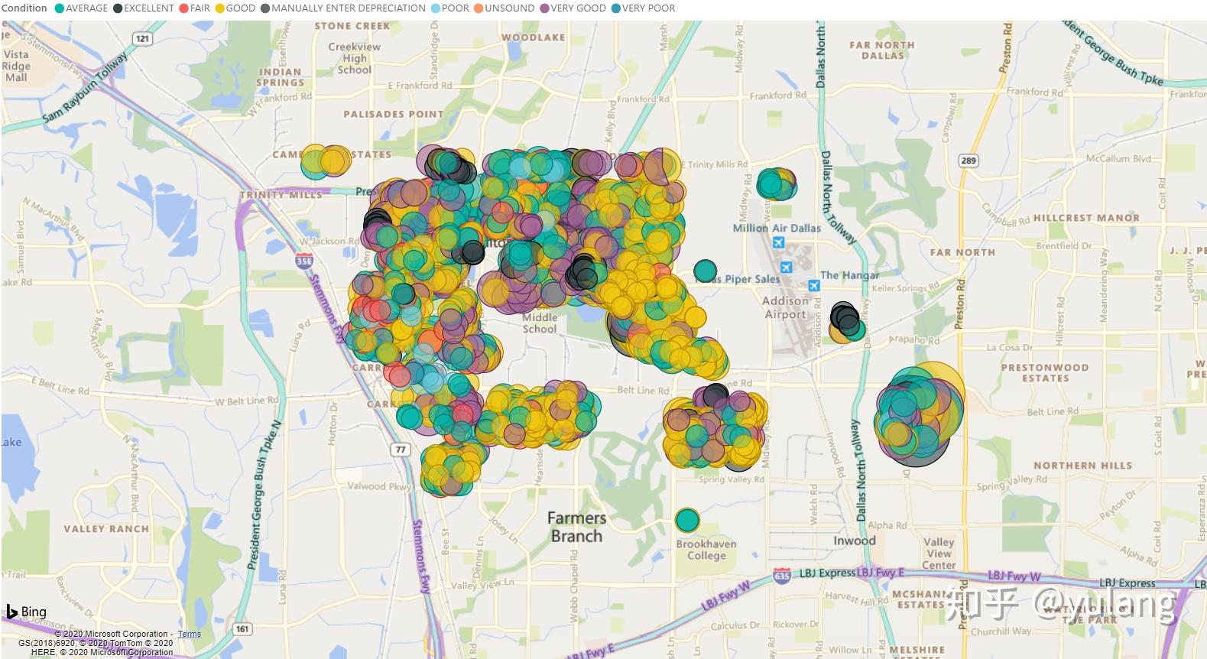The image size is (1207, 659).
Task: Filter map by UNSOUND legend item
Action: point(504,8)
